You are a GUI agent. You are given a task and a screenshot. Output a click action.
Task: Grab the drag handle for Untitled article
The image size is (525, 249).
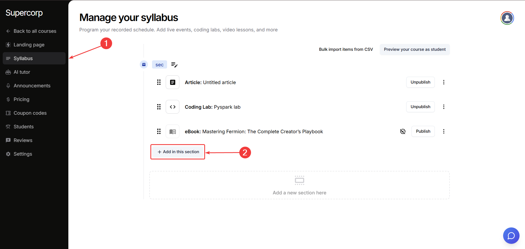tap(159, 82)
